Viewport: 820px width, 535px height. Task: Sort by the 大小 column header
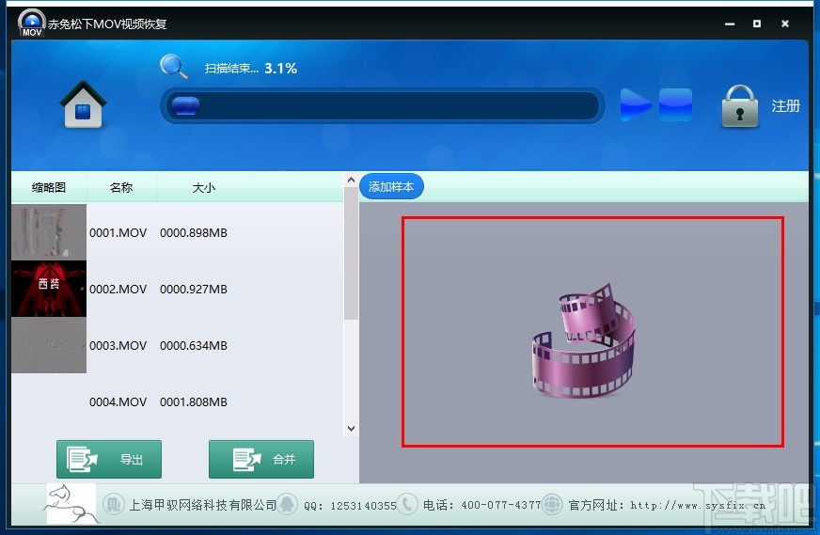pyautogui.click(x=203, y=187)
